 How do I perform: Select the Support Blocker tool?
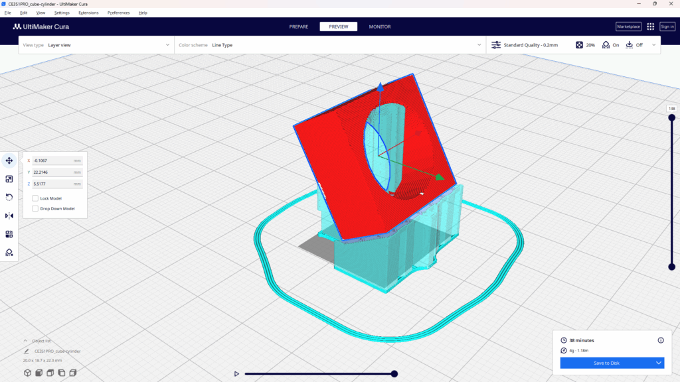point(9,253)
